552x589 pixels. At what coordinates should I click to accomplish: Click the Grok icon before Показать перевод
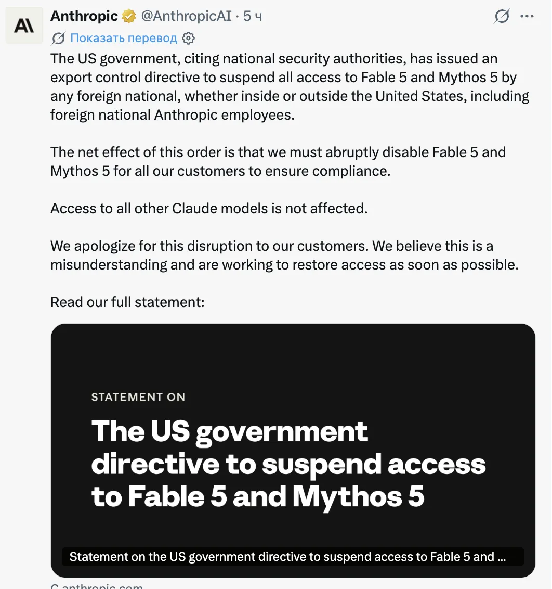tap(59, 38)
